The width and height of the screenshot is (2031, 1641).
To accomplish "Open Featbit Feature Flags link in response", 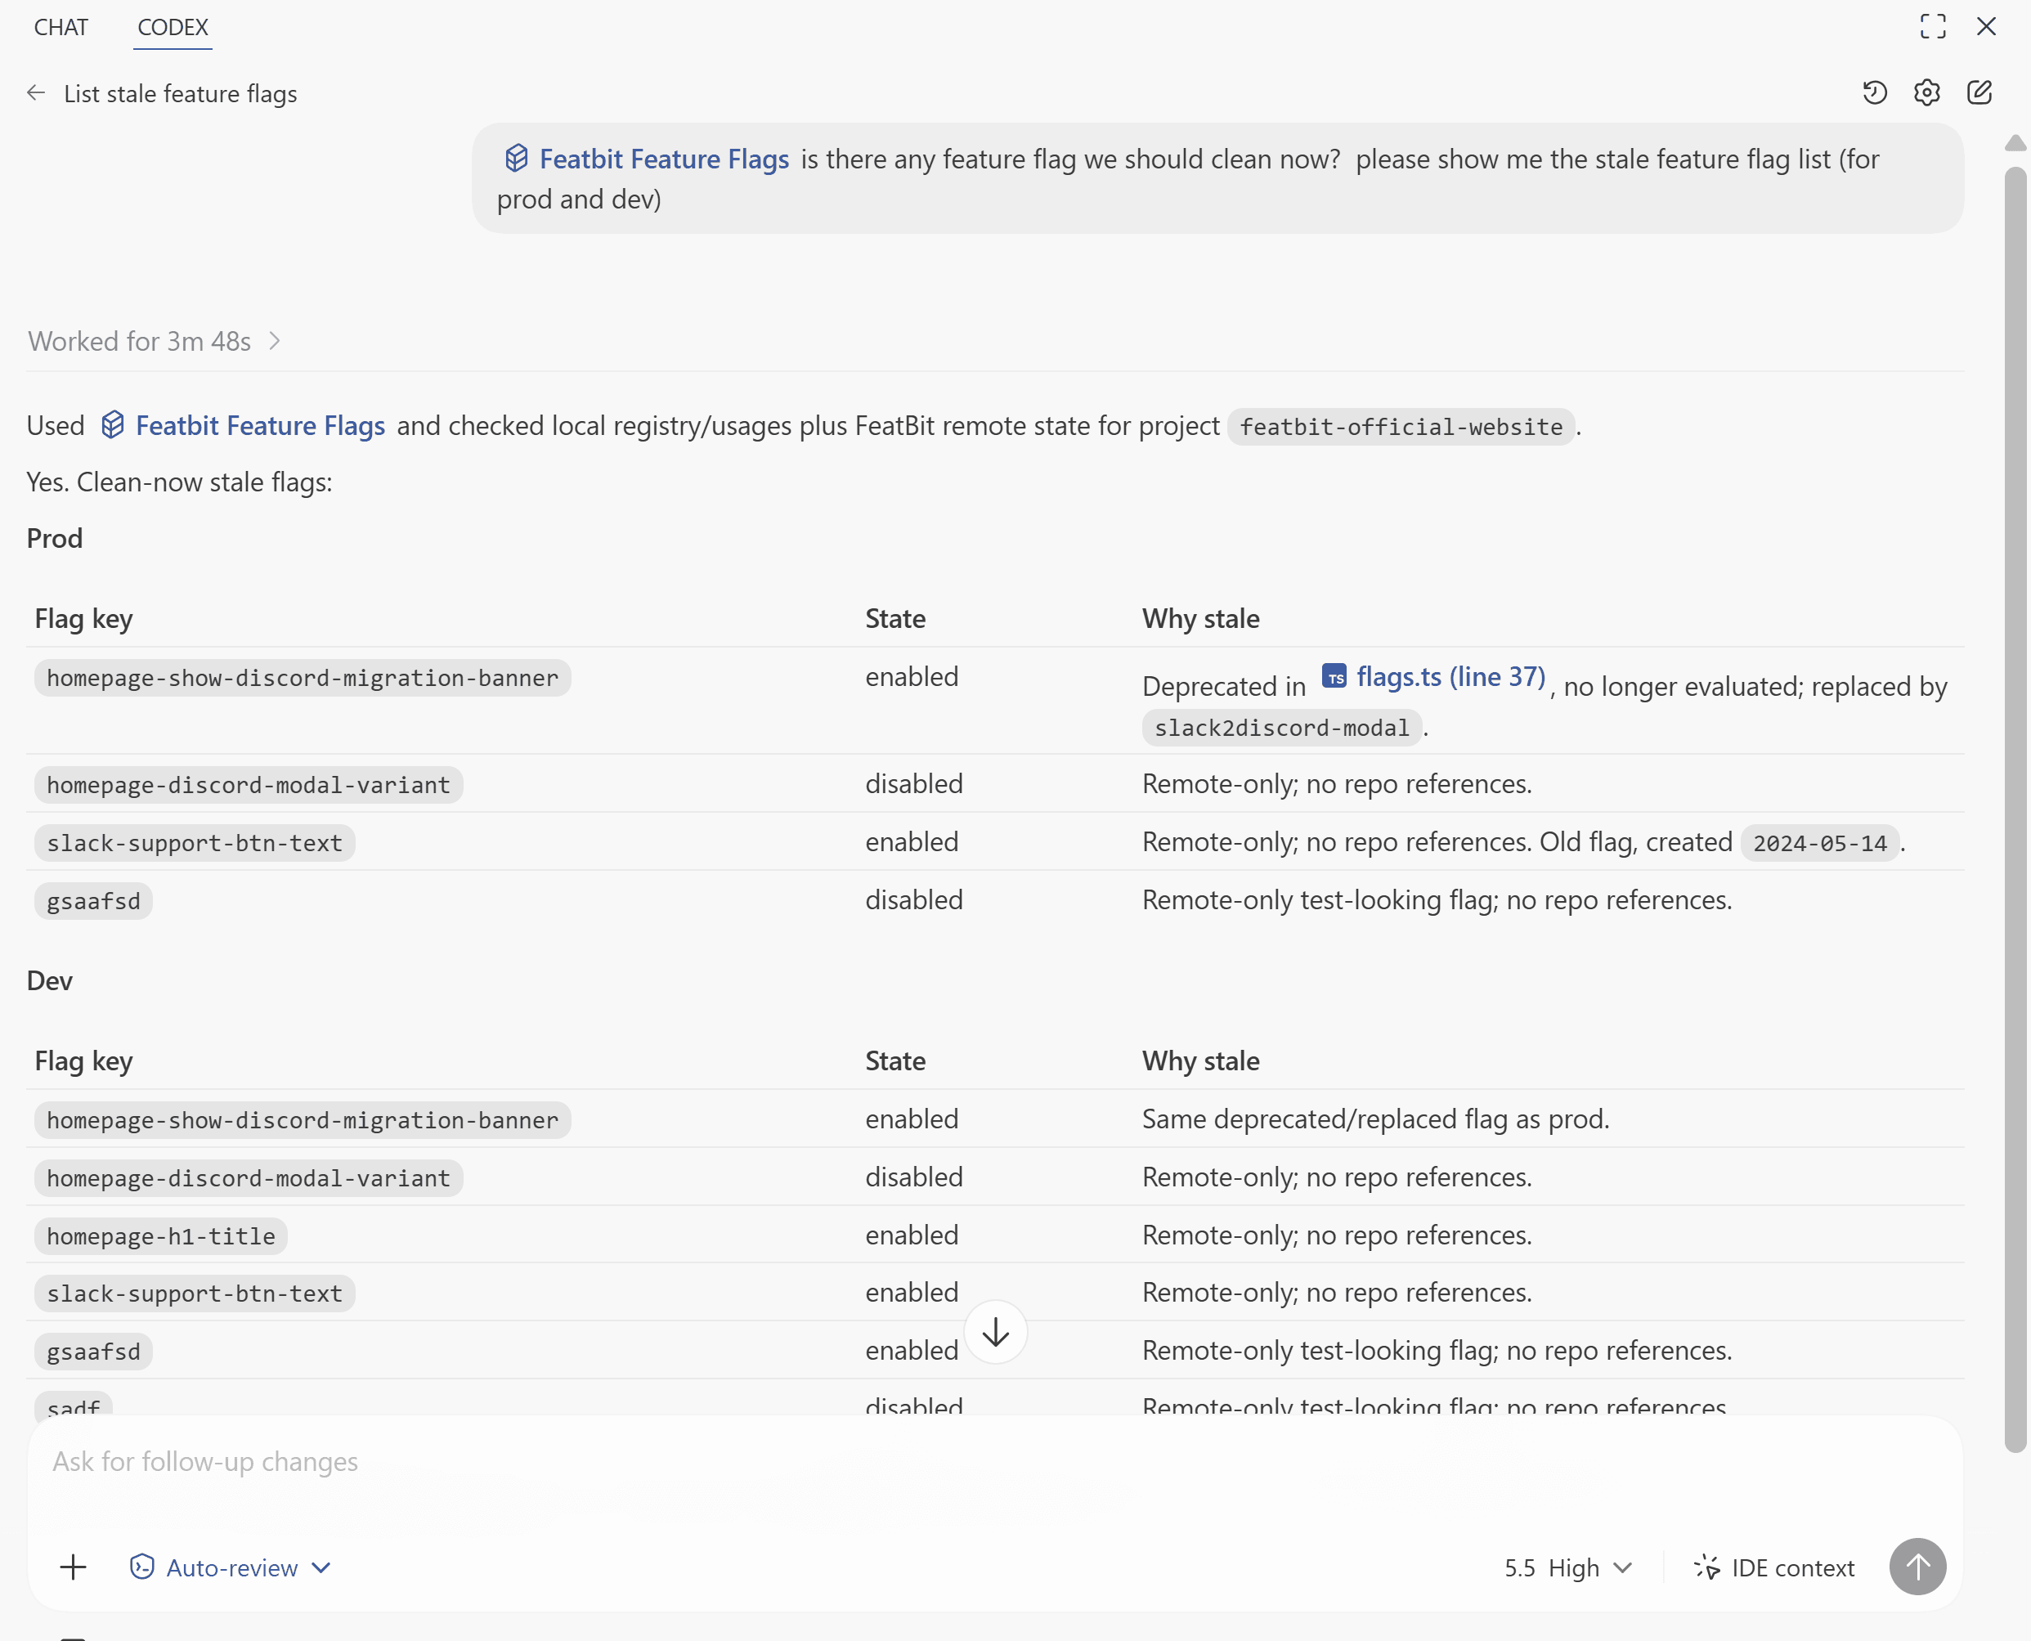I will tap(260, 425).
